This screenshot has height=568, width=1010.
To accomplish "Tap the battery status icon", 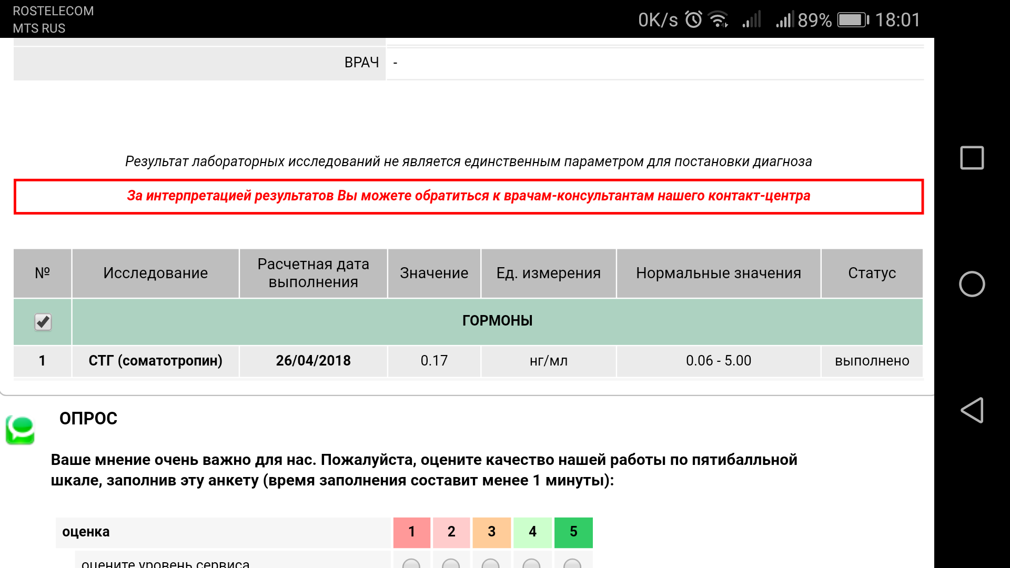I will click(853, 20).
